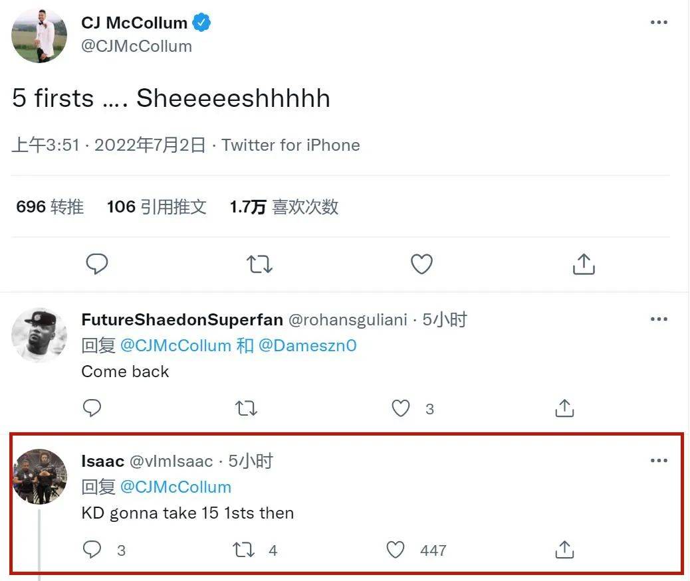Image resolution: width=690 pixels, height=581 pixels.
Task: Retweet CJ McCollum's main tweet
Action: click(x=259, y=264)
